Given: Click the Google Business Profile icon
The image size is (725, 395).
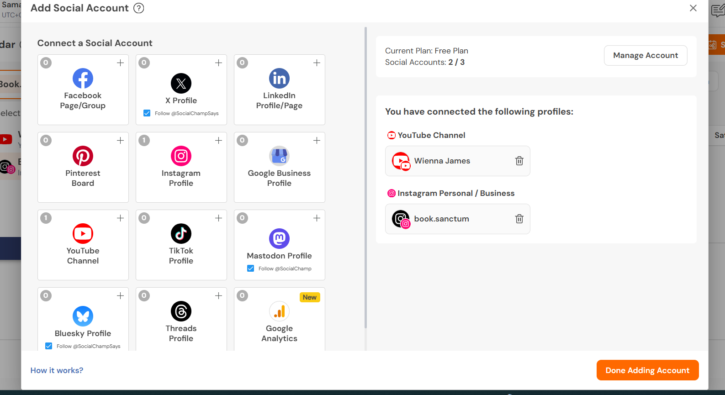Looking at the screenshot, I should click(x=279, y=156).
